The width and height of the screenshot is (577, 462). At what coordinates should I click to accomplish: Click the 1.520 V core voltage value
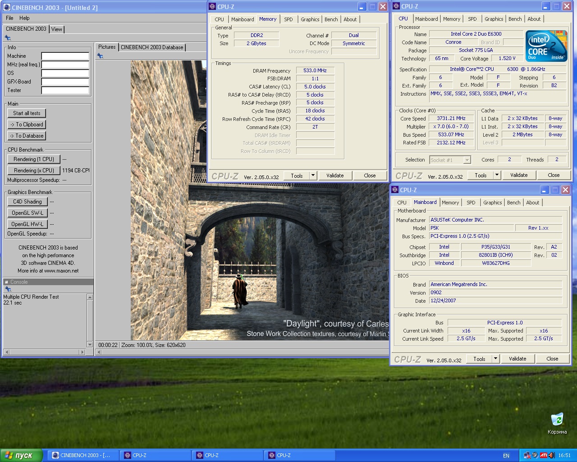pyautogui.click(x=507, y=59)
